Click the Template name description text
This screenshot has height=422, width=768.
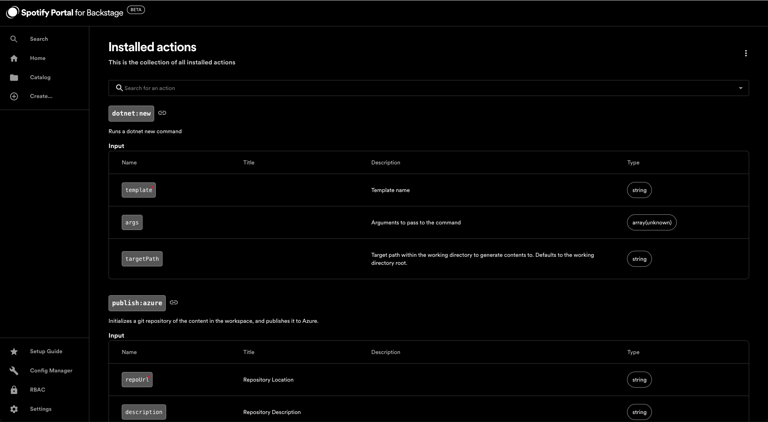[390, 190]
